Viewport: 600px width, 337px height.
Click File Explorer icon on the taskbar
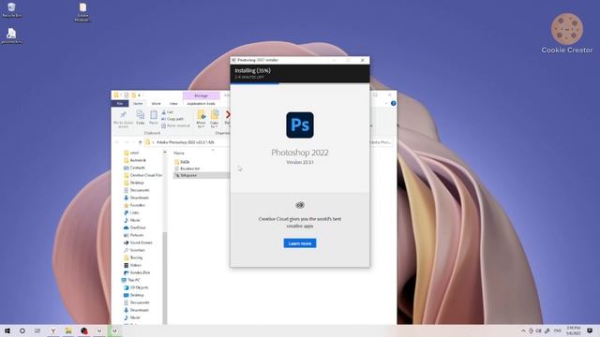[68, 330]
